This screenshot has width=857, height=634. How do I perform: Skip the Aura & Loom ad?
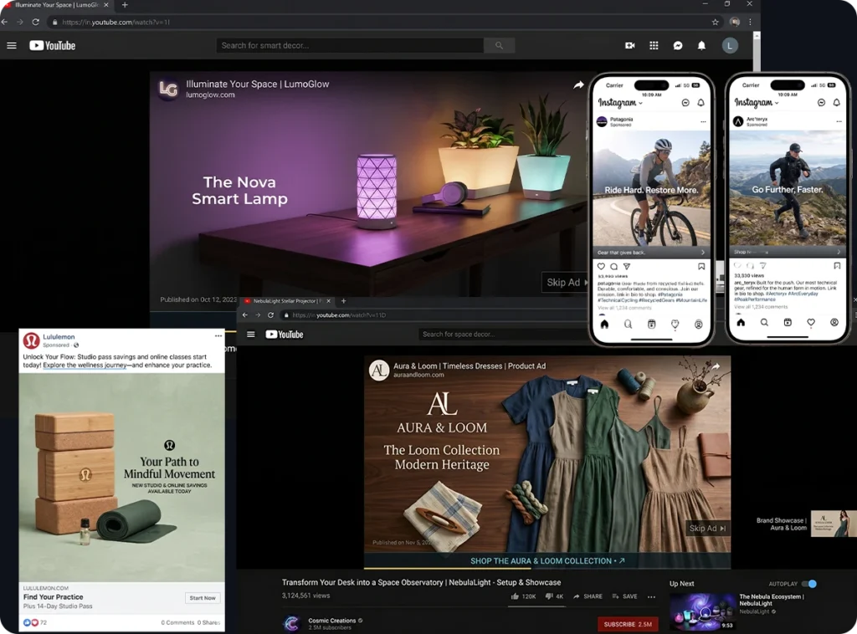pos(707,528)
